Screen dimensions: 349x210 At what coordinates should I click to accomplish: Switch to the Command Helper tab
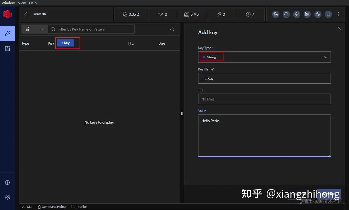(52, 207)
